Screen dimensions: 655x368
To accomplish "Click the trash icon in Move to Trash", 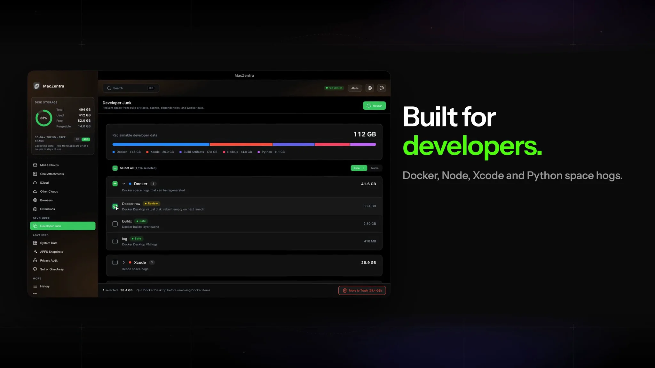I will point(345,290).
